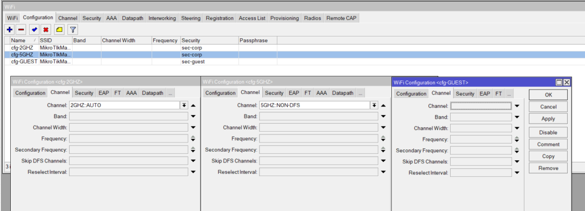Open EAP tab in cfg-5GHZ dialog
Viewport: 585px width, 211px height.
(294, 93)
